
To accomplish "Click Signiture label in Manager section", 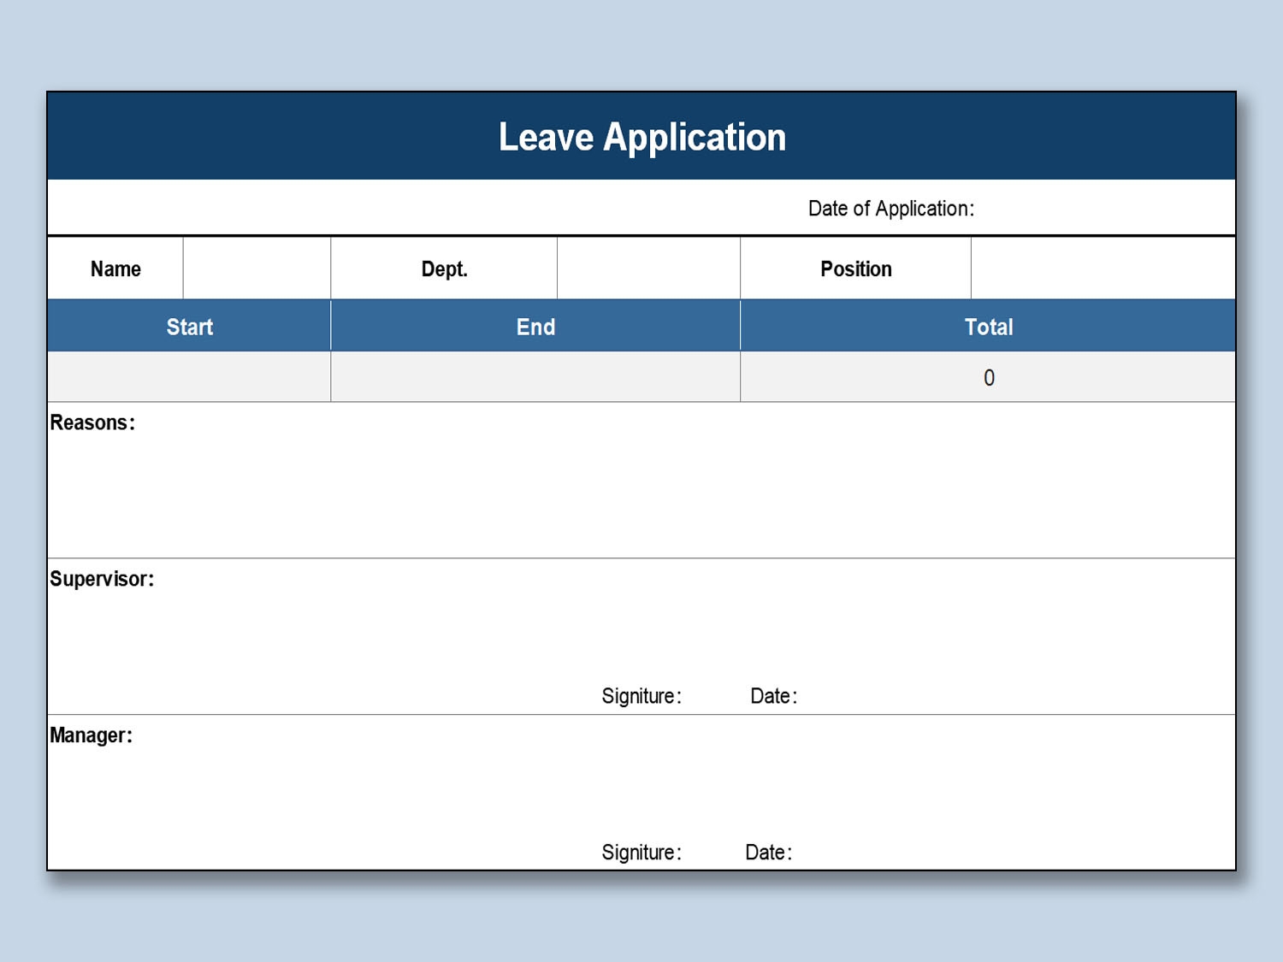I will [641, 853].
